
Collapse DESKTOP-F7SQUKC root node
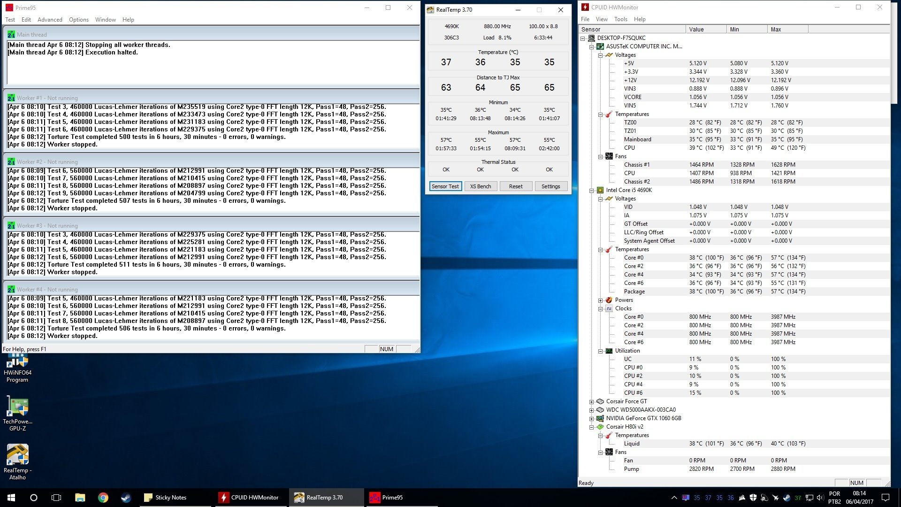[x=583, y=38]
